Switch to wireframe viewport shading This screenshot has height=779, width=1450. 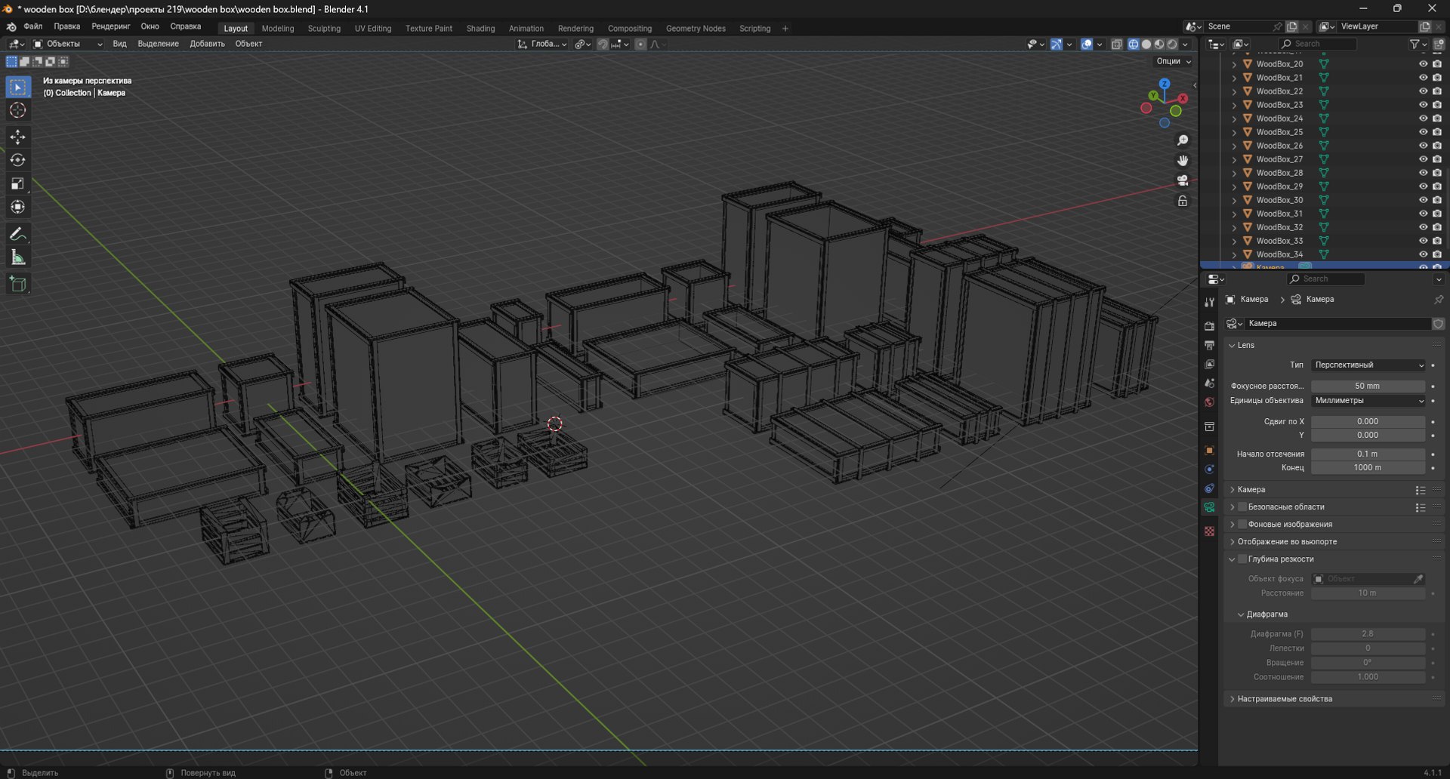tap(1133, 44)
